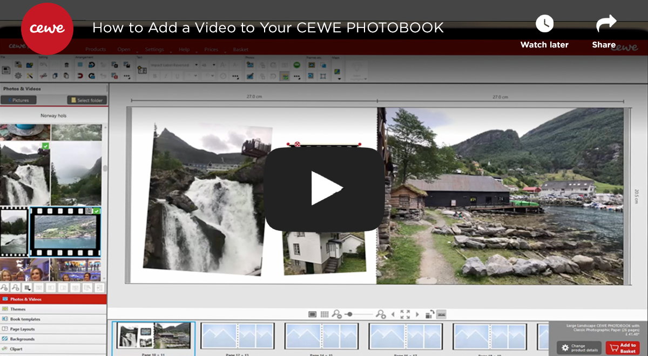Open the settings gear icon in File group

(x=18, y=76)
